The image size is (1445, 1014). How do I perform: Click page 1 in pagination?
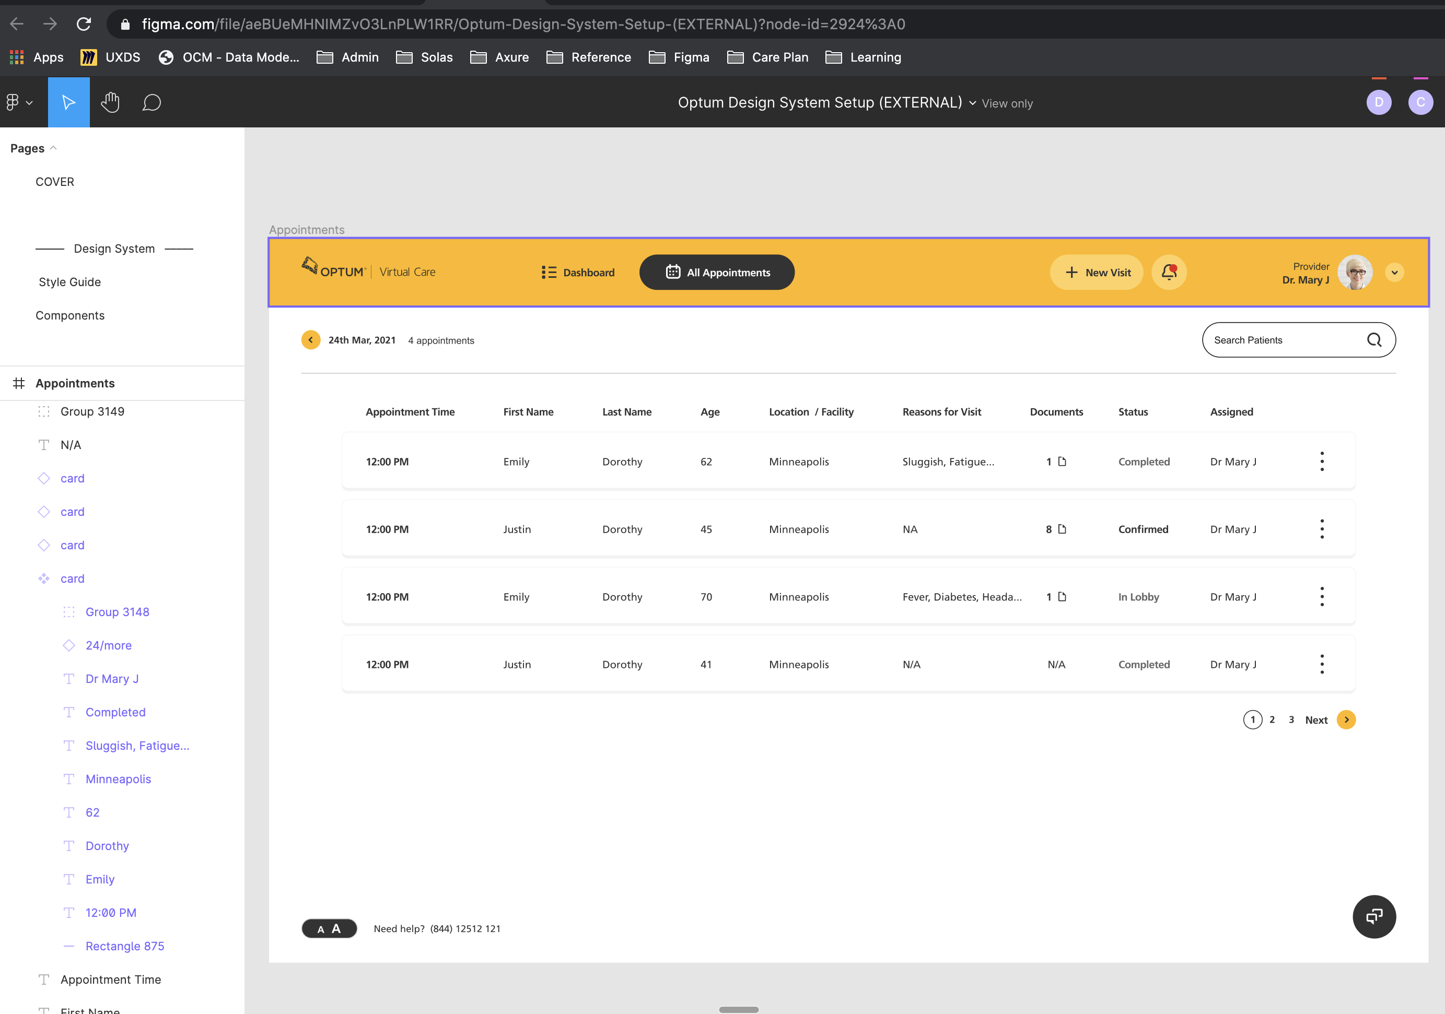pos(1252,720)
